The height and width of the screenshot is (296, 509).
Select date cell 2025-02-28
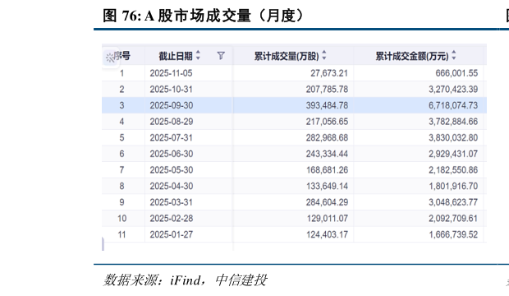click(x=172, y=218)
